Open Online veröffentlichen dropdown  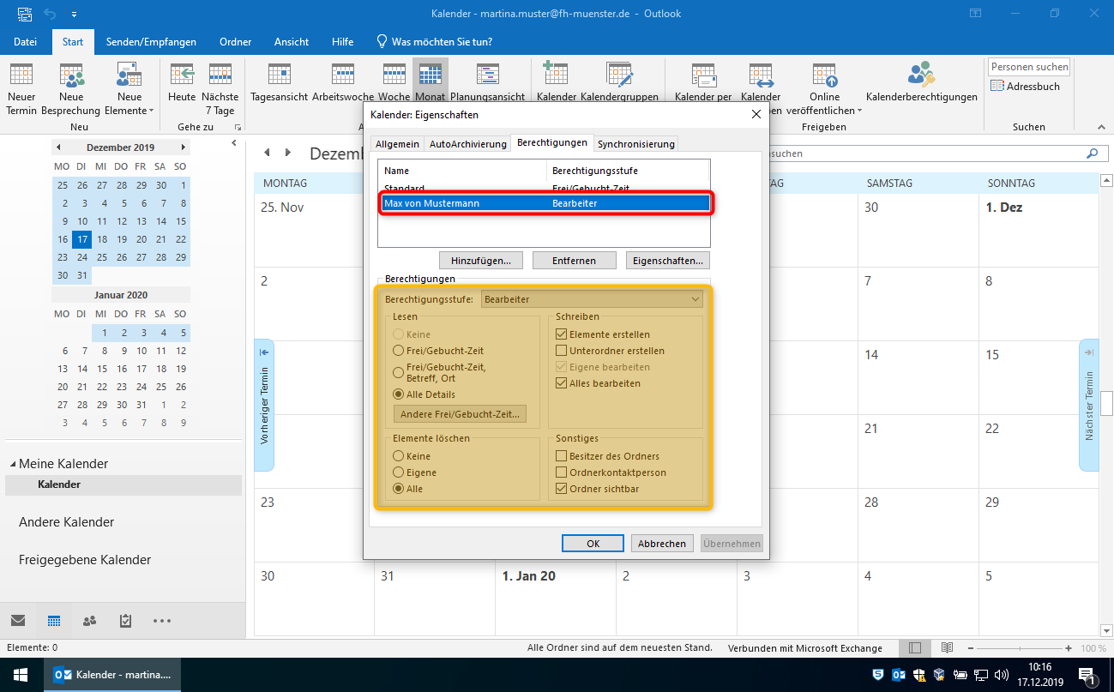tap(825, 89)
